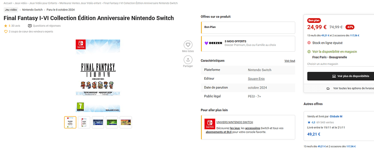Viewport: 374px width, 153px height.
Task: Click the red stock épuisé indicator icon
Action: [x=309, y=43]
